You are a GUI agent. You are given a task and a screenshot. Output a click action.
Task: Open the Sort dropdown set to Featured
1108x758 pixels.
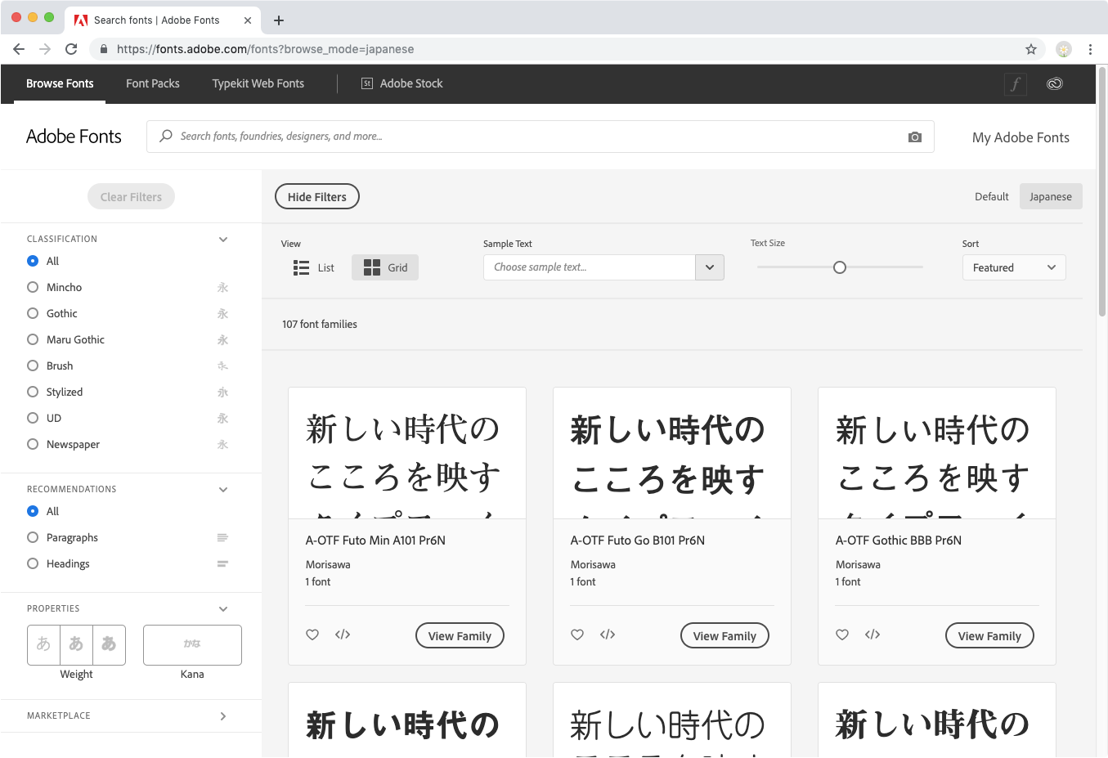point(1014,267)
